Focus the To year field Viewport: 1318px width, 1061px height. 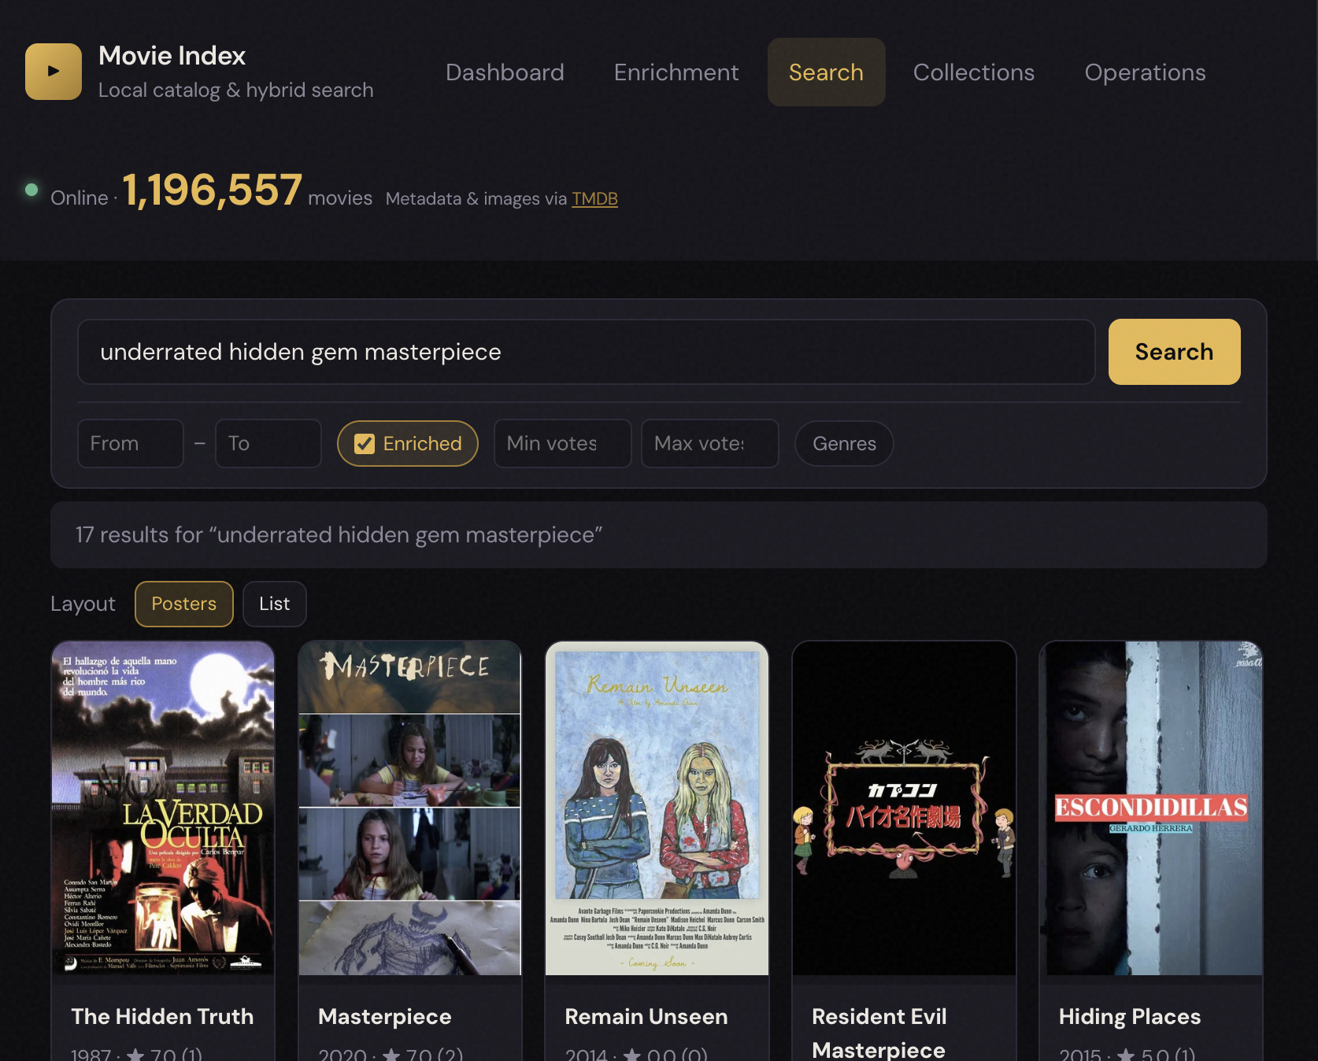click(x=268, y=444)
